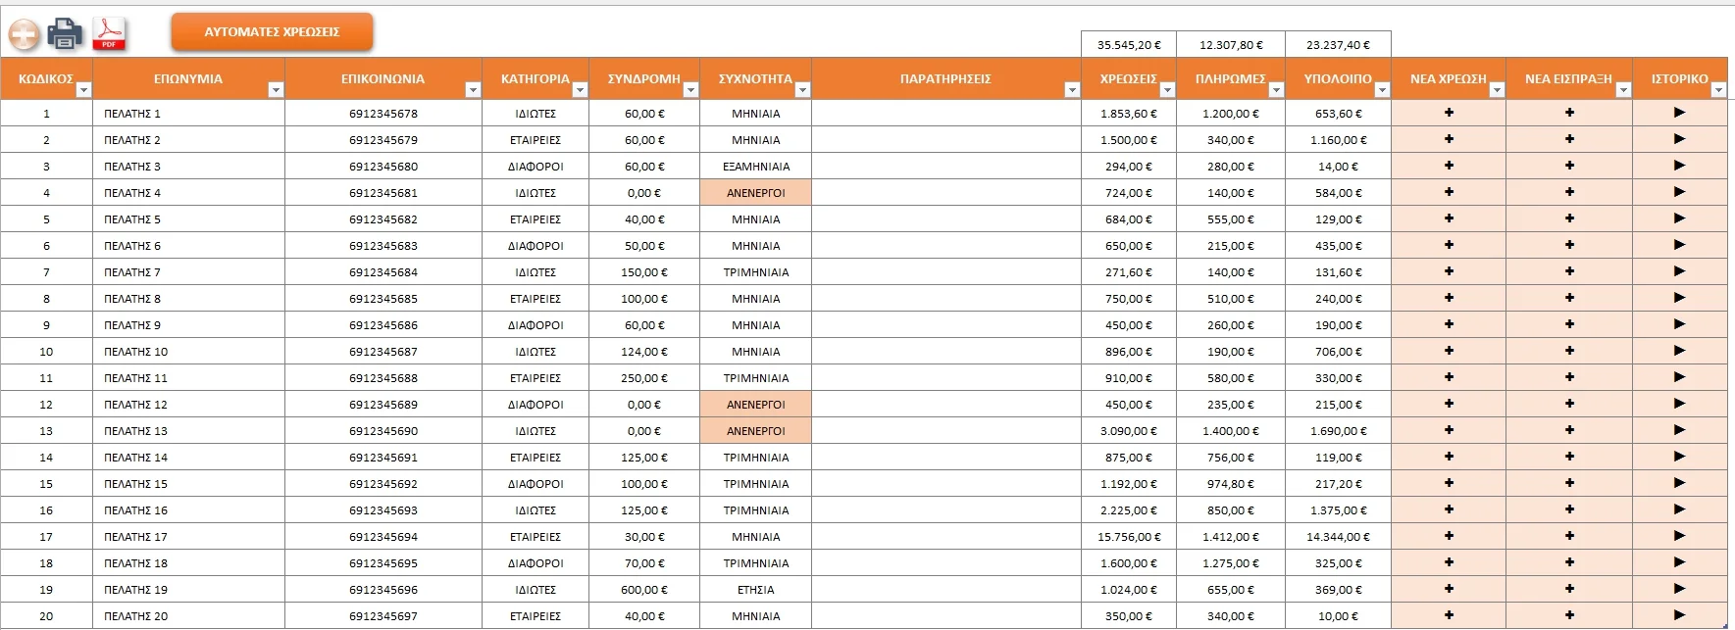Click the ΕΞΑΜΗΝΙΑΙΑ frequency cell

tap(756, 167)
